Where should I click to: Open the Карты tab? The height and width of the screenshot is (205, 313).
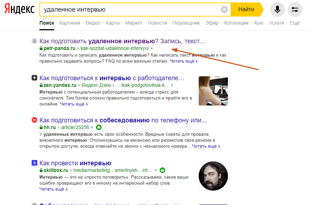point(113,23)
